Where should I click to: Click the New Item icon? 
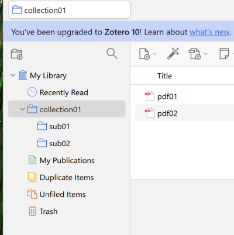pos(144,54)
